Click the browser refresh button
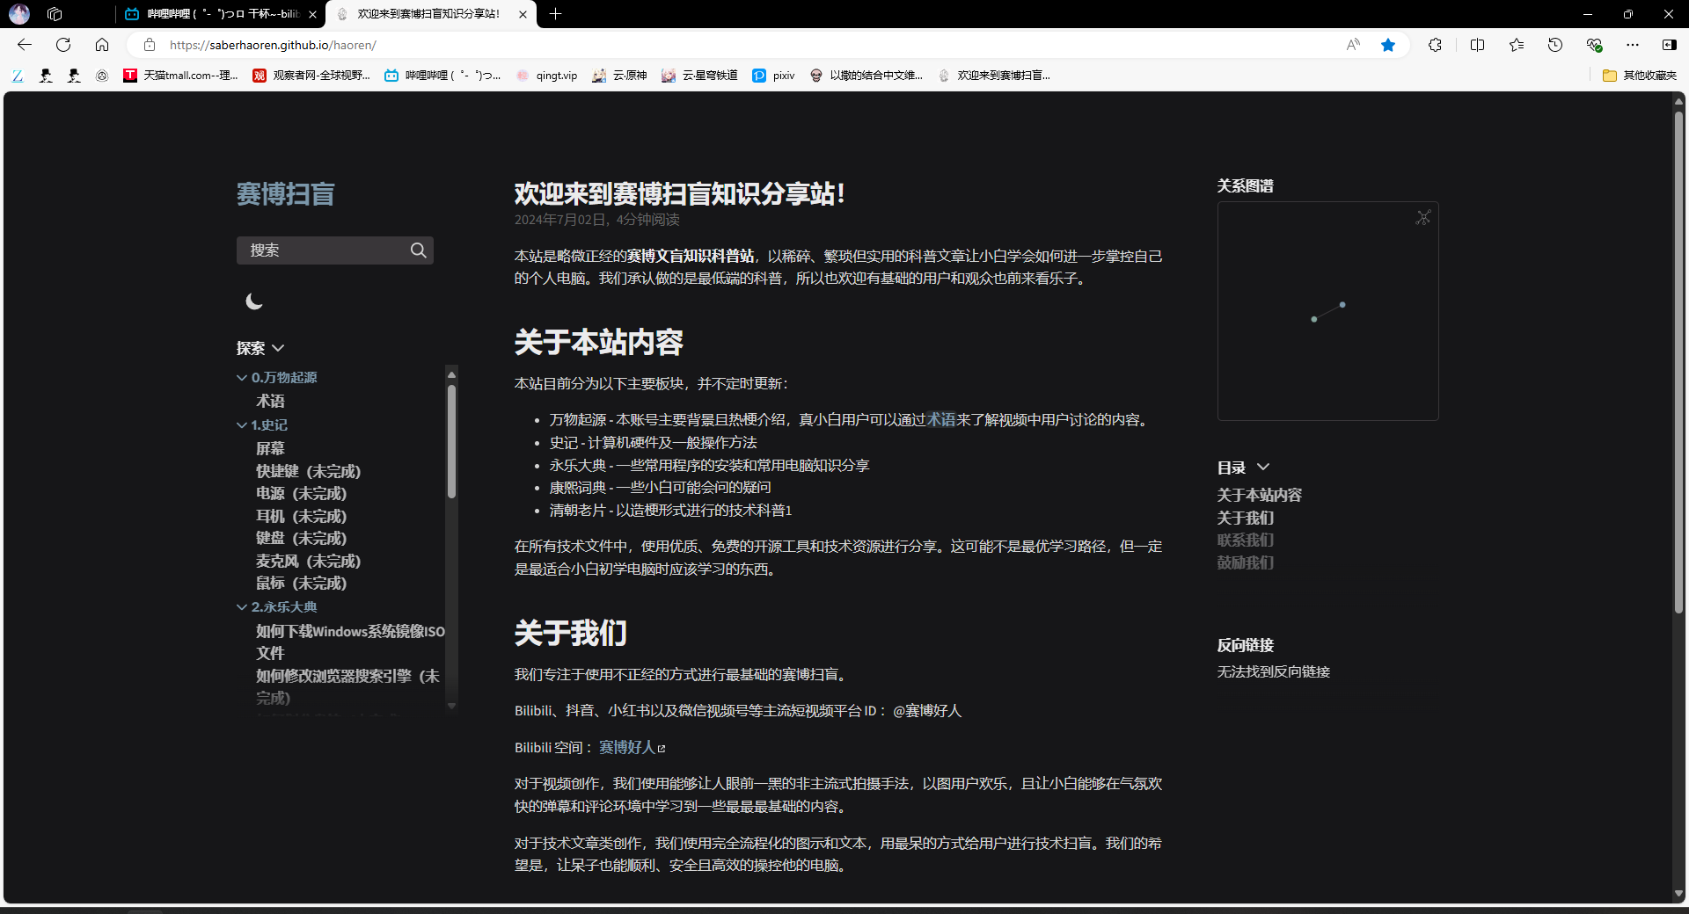This screenshot has height=914, width=1689. click(63, 45)
